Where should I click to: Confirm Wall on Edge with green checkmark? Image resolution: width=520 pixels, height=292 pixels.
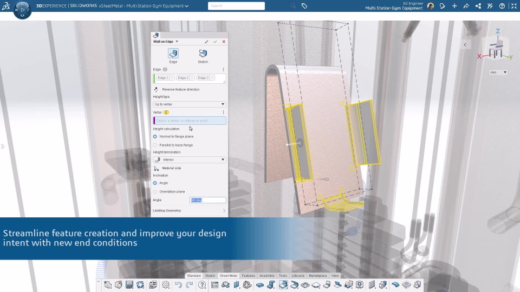coord(215,42)
